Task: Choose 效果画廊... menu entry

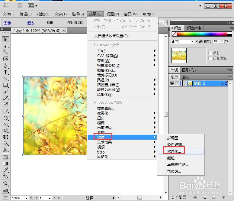Action: pos(122,108)
